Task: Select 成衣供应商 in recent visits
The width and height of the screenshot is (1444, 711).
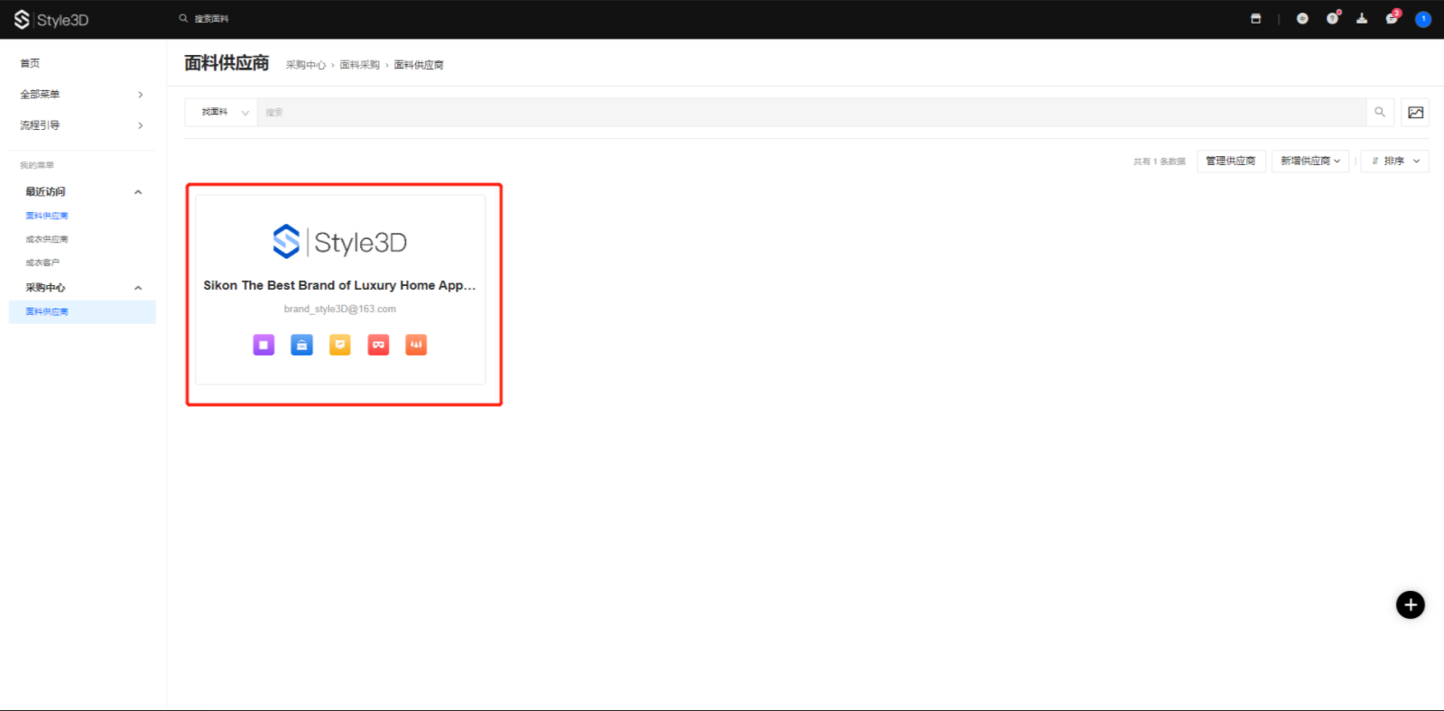Action: pos(47,239)
